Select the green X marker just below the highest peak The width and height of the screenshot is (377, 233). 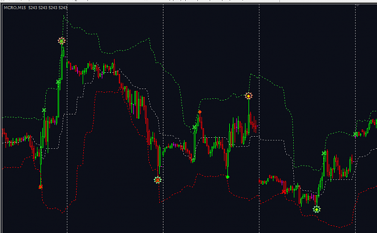point(58,82)
